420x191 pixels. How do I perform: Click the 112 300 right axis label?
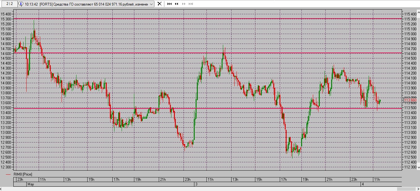tap(410, 167)
